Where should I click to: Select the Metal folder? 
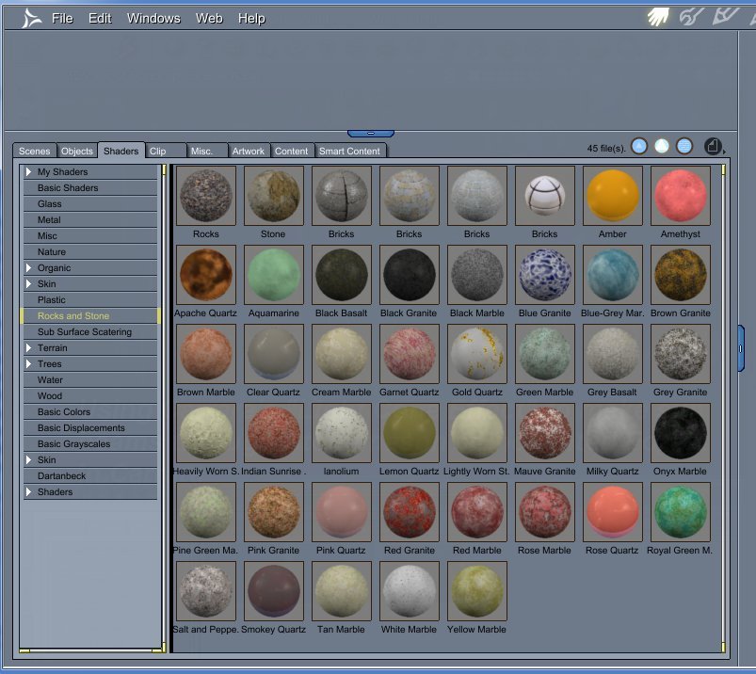pyautogui.click(x=90, y=219)
